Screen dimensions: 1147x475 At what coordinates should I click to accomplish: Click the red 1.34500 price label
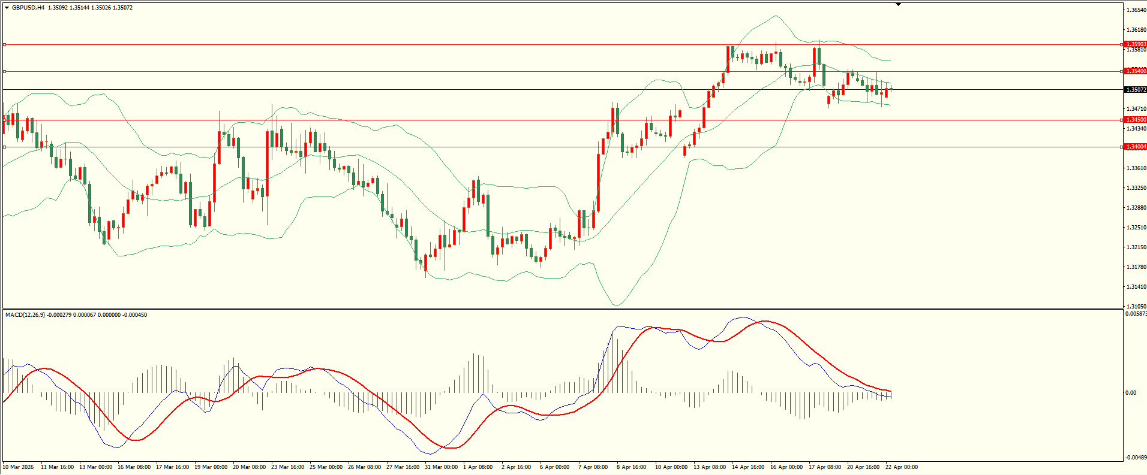point(1135,120)
